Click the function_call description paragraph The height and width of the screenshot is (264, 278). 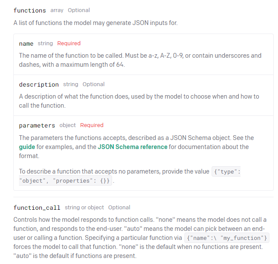pyautogui.click(x=141, y=238)
